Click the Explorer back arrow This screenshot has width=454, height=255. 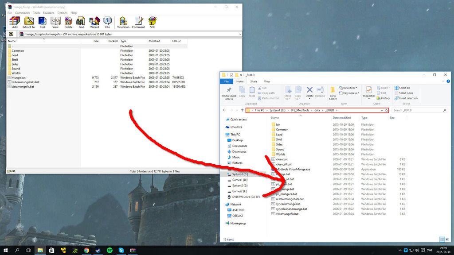click(224, 110)
